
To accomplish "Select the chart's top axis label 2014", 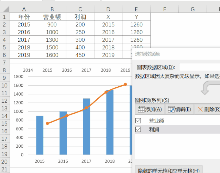I will (28, 70).
